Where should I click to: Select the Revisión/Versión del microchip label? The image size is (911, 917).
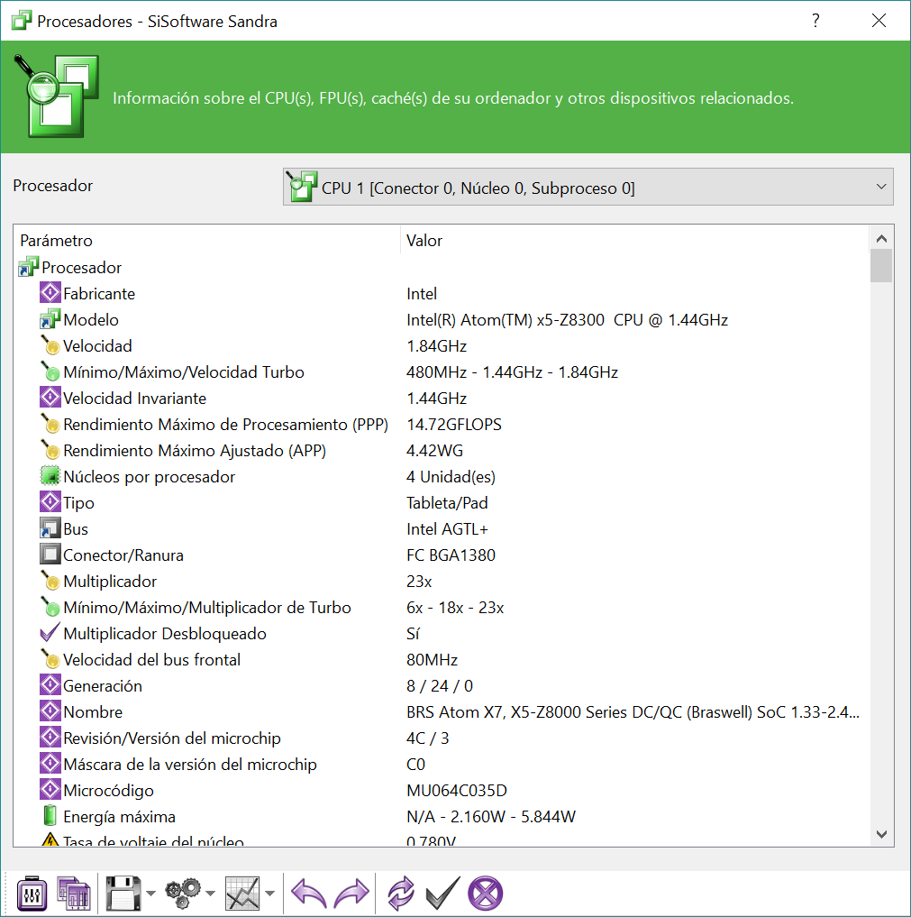172,738
